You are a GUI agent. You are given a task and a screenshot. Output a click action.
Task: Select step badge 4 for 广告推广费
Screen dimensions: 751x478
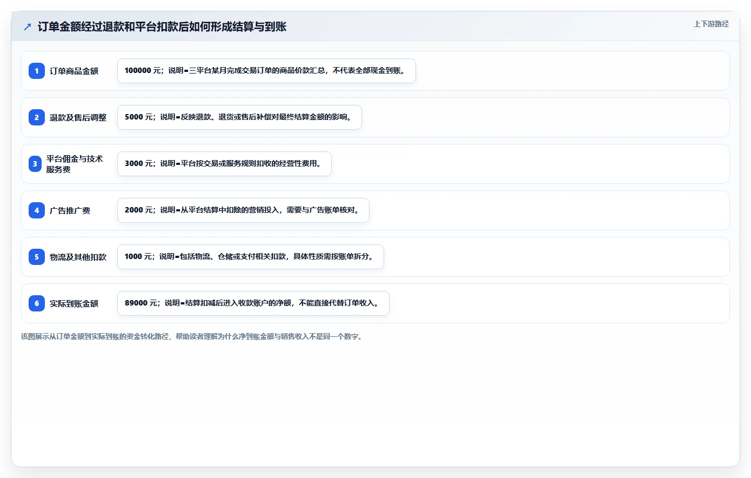pyautogui.click(x=37, y=210)
